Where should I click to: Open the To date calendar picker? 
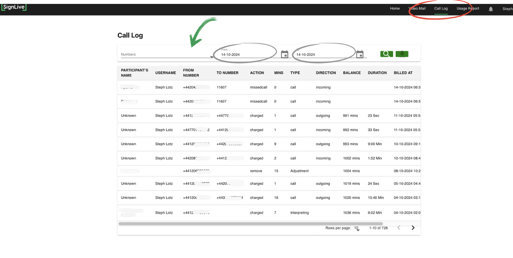coord(360,54)
